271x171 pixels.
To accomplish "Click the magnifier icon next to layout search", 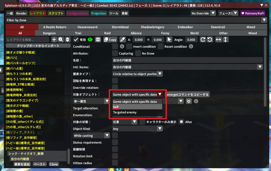I will pyautogui.click(x=61, y=40).
